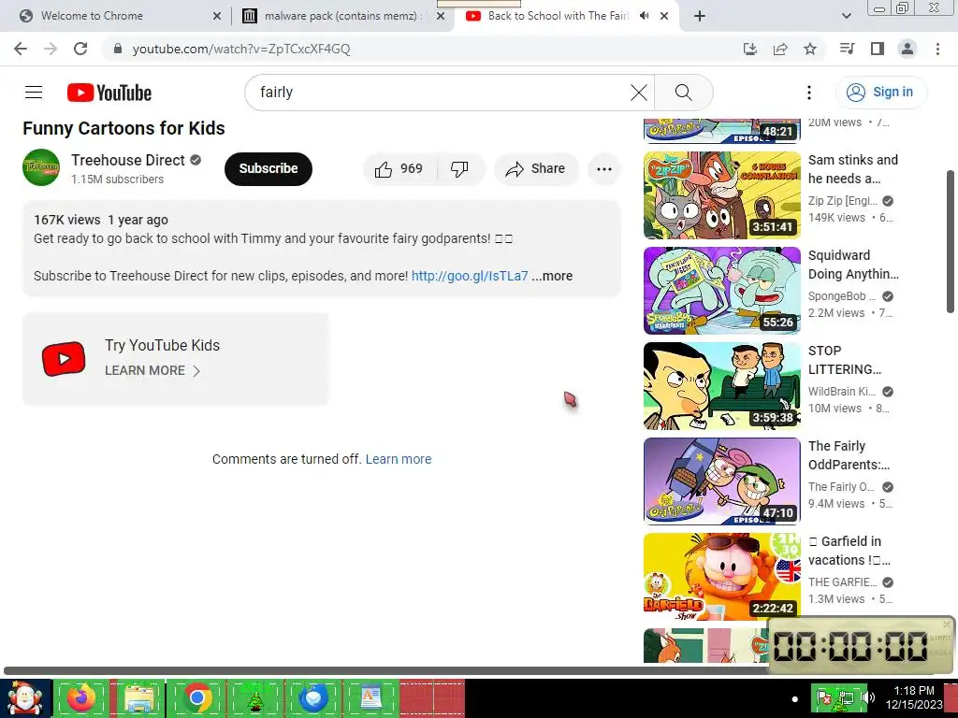Open the Santa start button
The image size is (958, 718).
(x=25, y=698)
